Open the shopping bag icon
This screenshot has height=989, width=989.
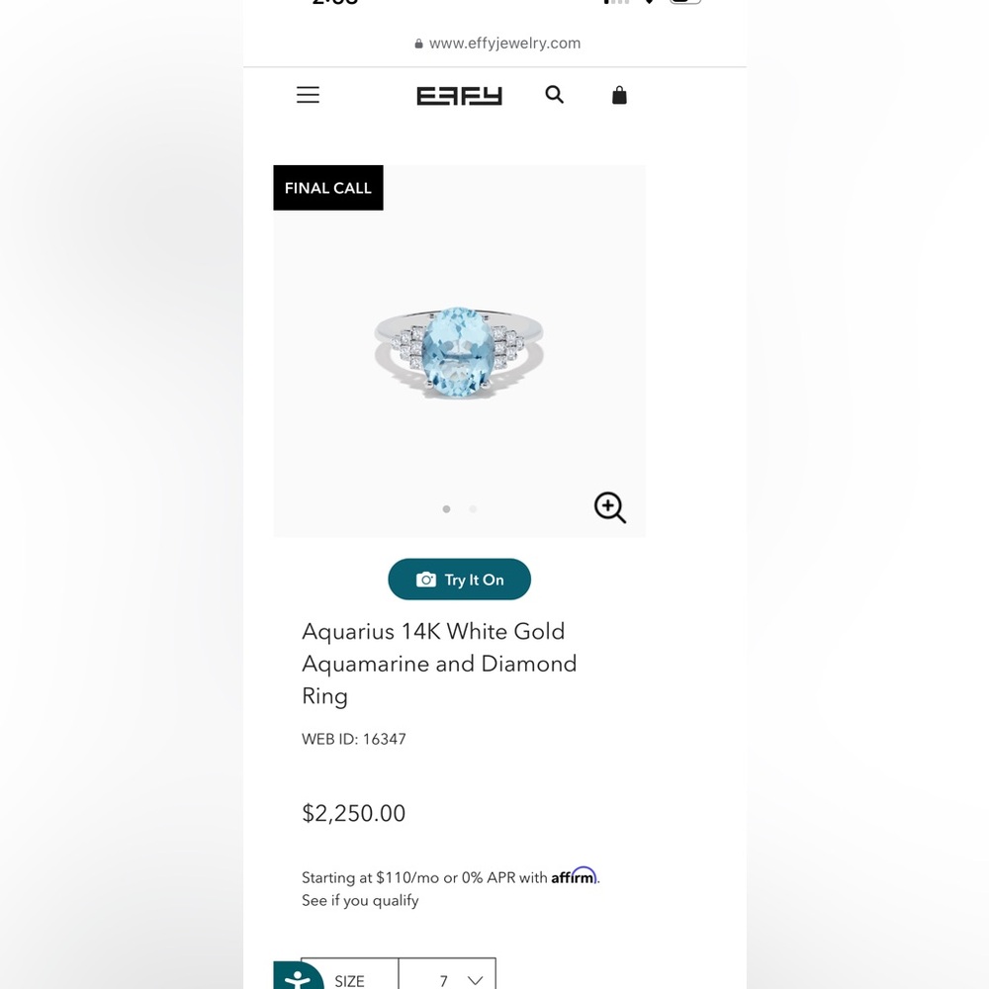coord(619,95)
